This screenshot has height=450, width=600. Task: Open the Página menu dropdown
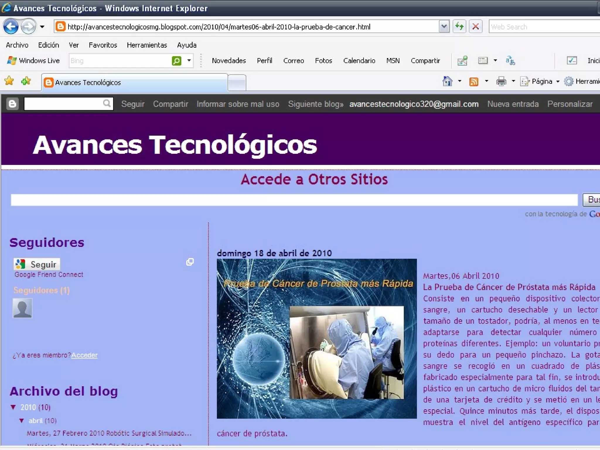[542, 81]
